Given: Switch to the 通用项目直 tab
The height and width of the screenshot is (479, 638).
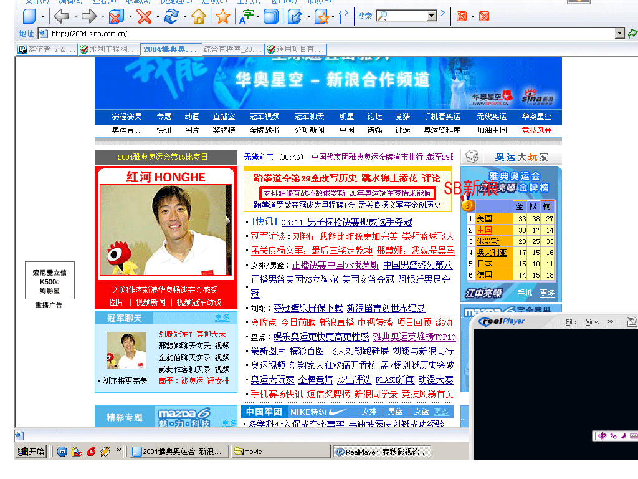Looking at the screenshot, I should [296, 49].
